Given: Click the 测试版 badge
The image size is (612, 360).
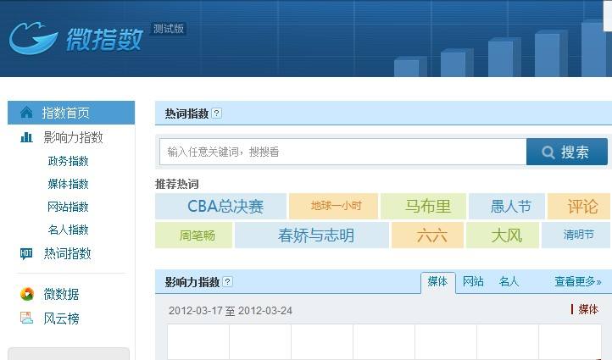Looking at the screenshot, I should coord(168,29).
